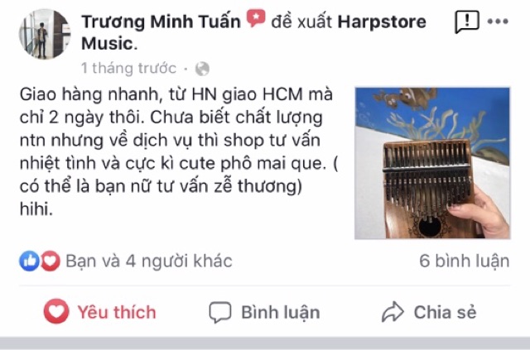
Task: Click the Trương Minh Tuấn name link
Action: click(x=161, y=22)
